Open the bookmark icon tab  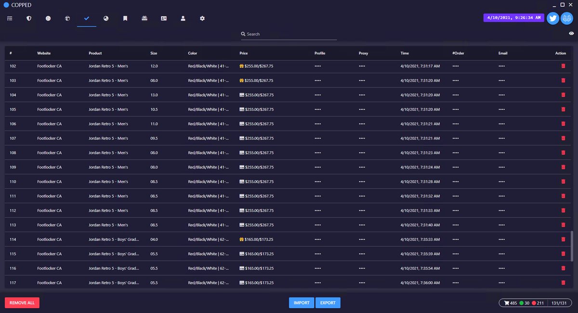pyautogui.click(x=125, y=18)
